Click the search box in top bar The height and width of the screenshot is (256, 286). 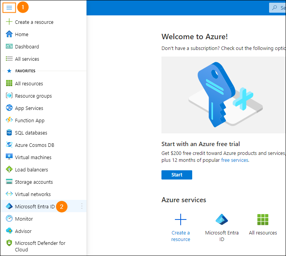click(278, 8)
